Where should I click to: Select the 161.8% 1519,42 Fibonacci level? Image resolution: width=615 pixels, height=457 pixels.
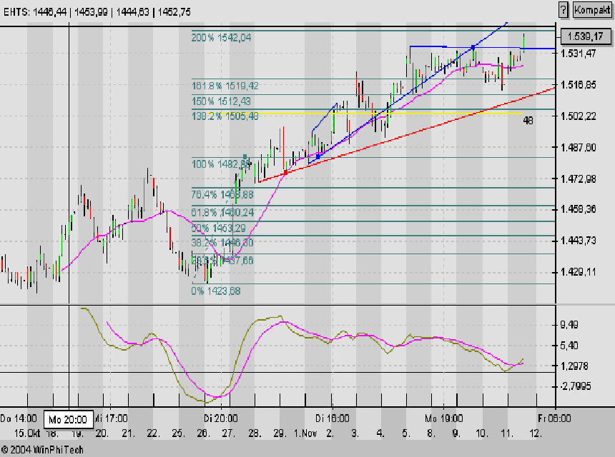point(225,86)
